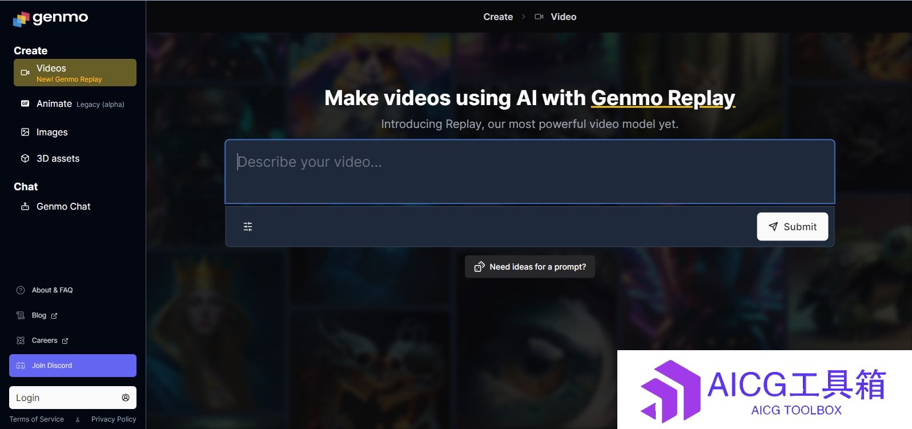This screenshot has height=429, width=912.
Task: Click the Video breadcrumb
Action: 564,17
